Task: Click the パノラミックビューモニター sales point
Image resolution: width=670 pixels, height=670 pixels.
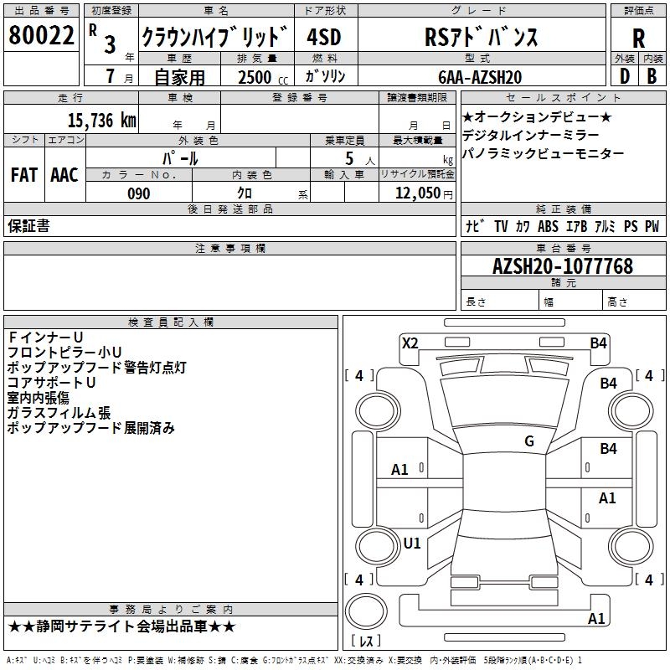Action: (543, 153)
